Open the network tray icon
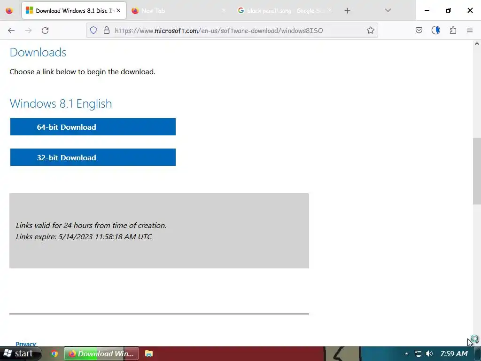 coord(418,353)
